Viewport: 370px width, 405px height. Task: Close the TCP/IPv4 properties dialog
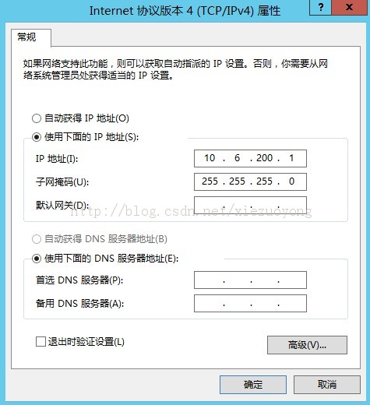tap(349, 7)
